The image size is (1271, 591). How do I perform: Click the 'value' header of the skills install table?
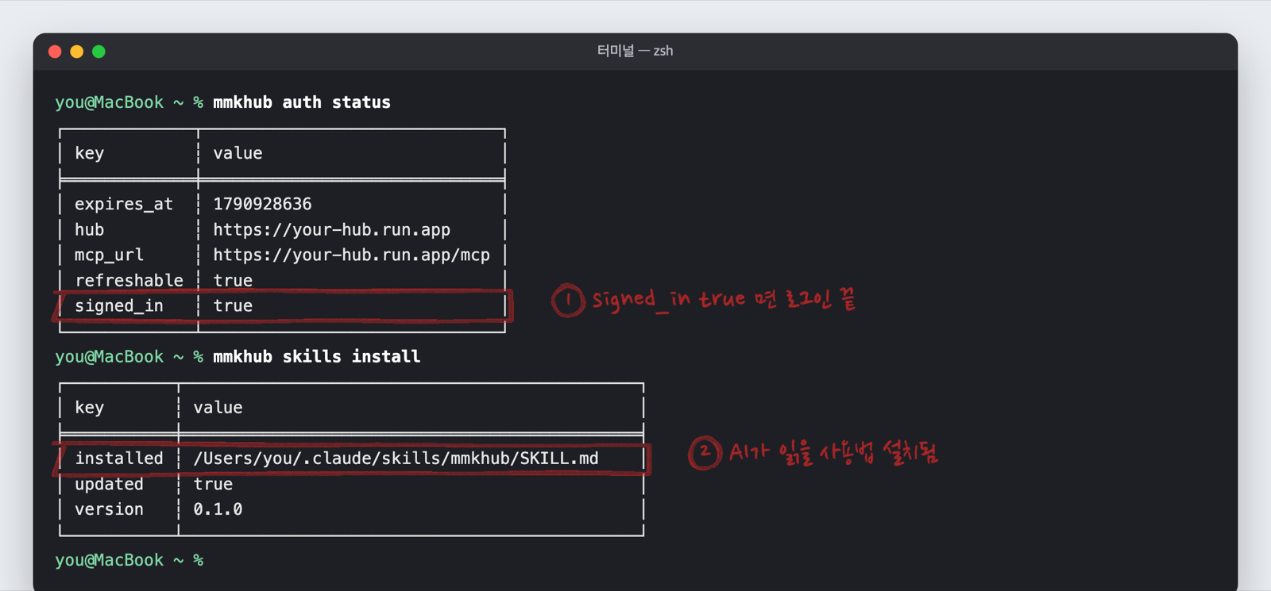[218, 408]
